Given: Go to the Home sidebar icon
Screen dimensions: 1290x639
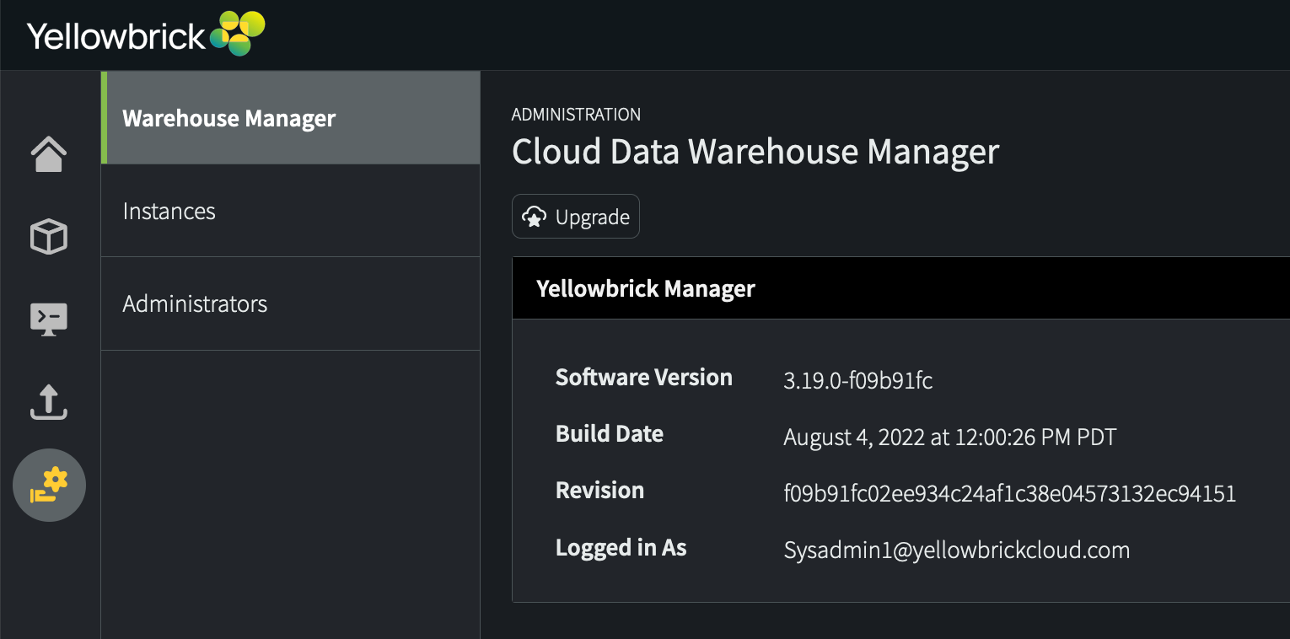Looking at the screenshot, I should [49, 154].
